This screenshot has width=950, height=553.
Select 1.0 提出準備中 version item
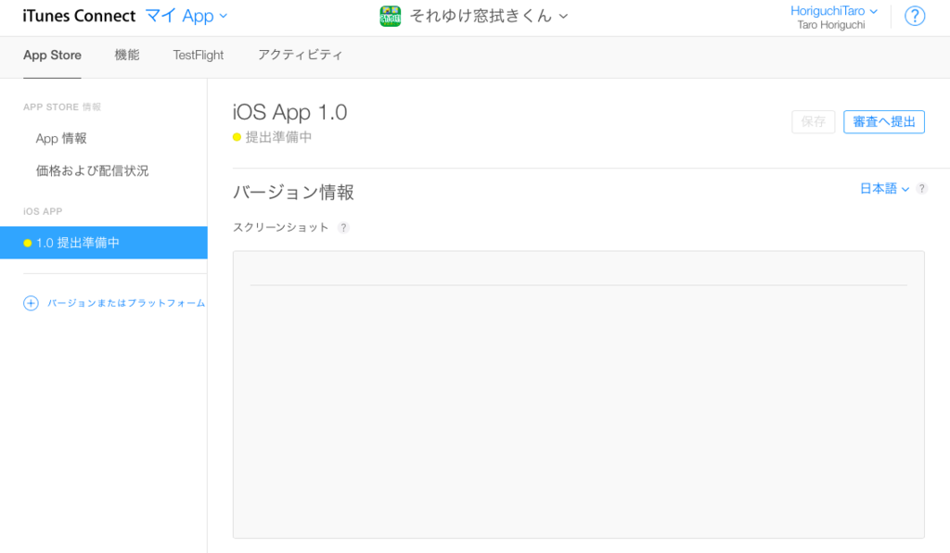[x=104, y=243]
